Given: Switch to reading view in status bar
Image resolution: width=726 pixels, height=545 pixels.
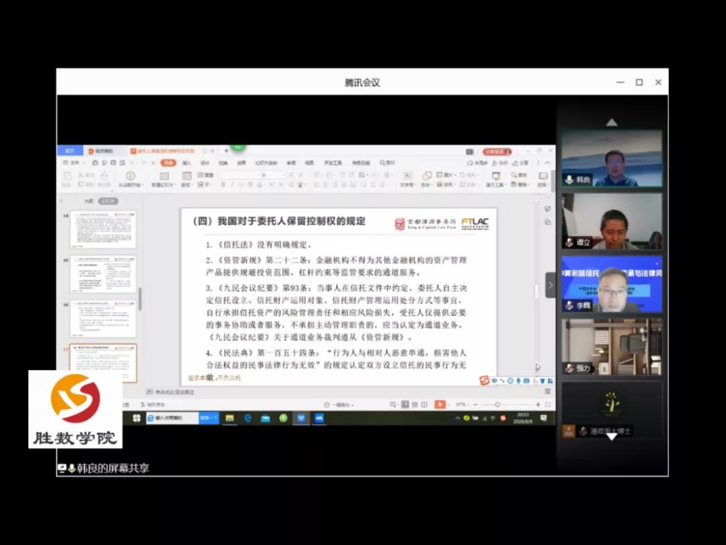Looking at the screenshot, I should coord(424,404).
